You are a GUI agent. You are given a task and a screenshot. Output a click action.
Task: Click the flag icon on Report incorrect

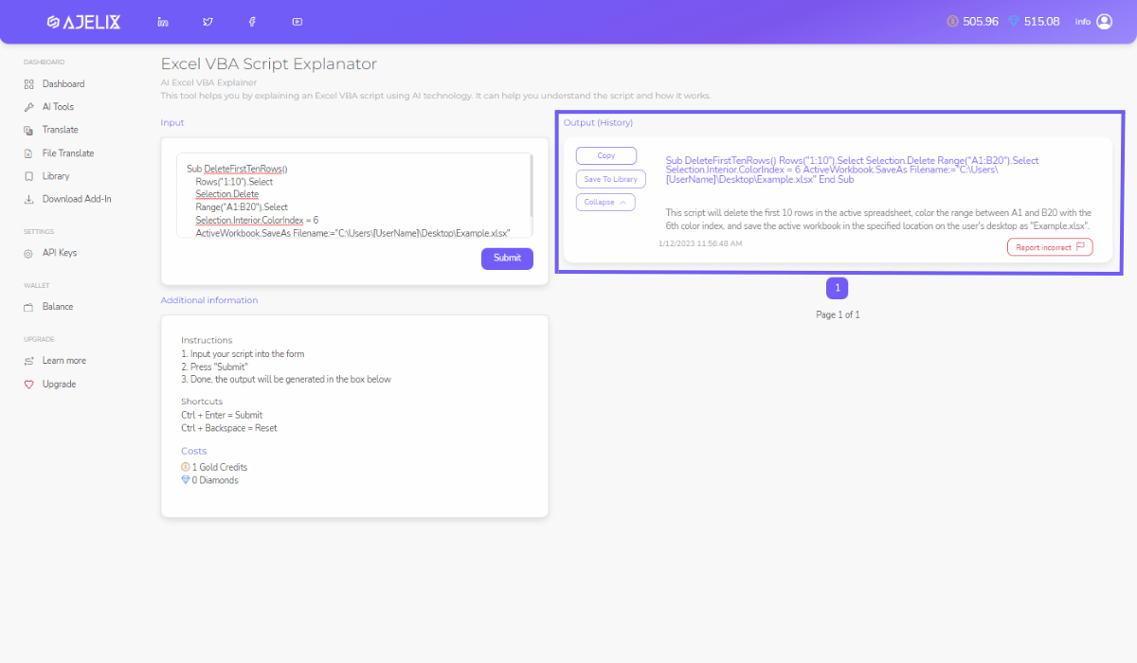point(1080,247)
